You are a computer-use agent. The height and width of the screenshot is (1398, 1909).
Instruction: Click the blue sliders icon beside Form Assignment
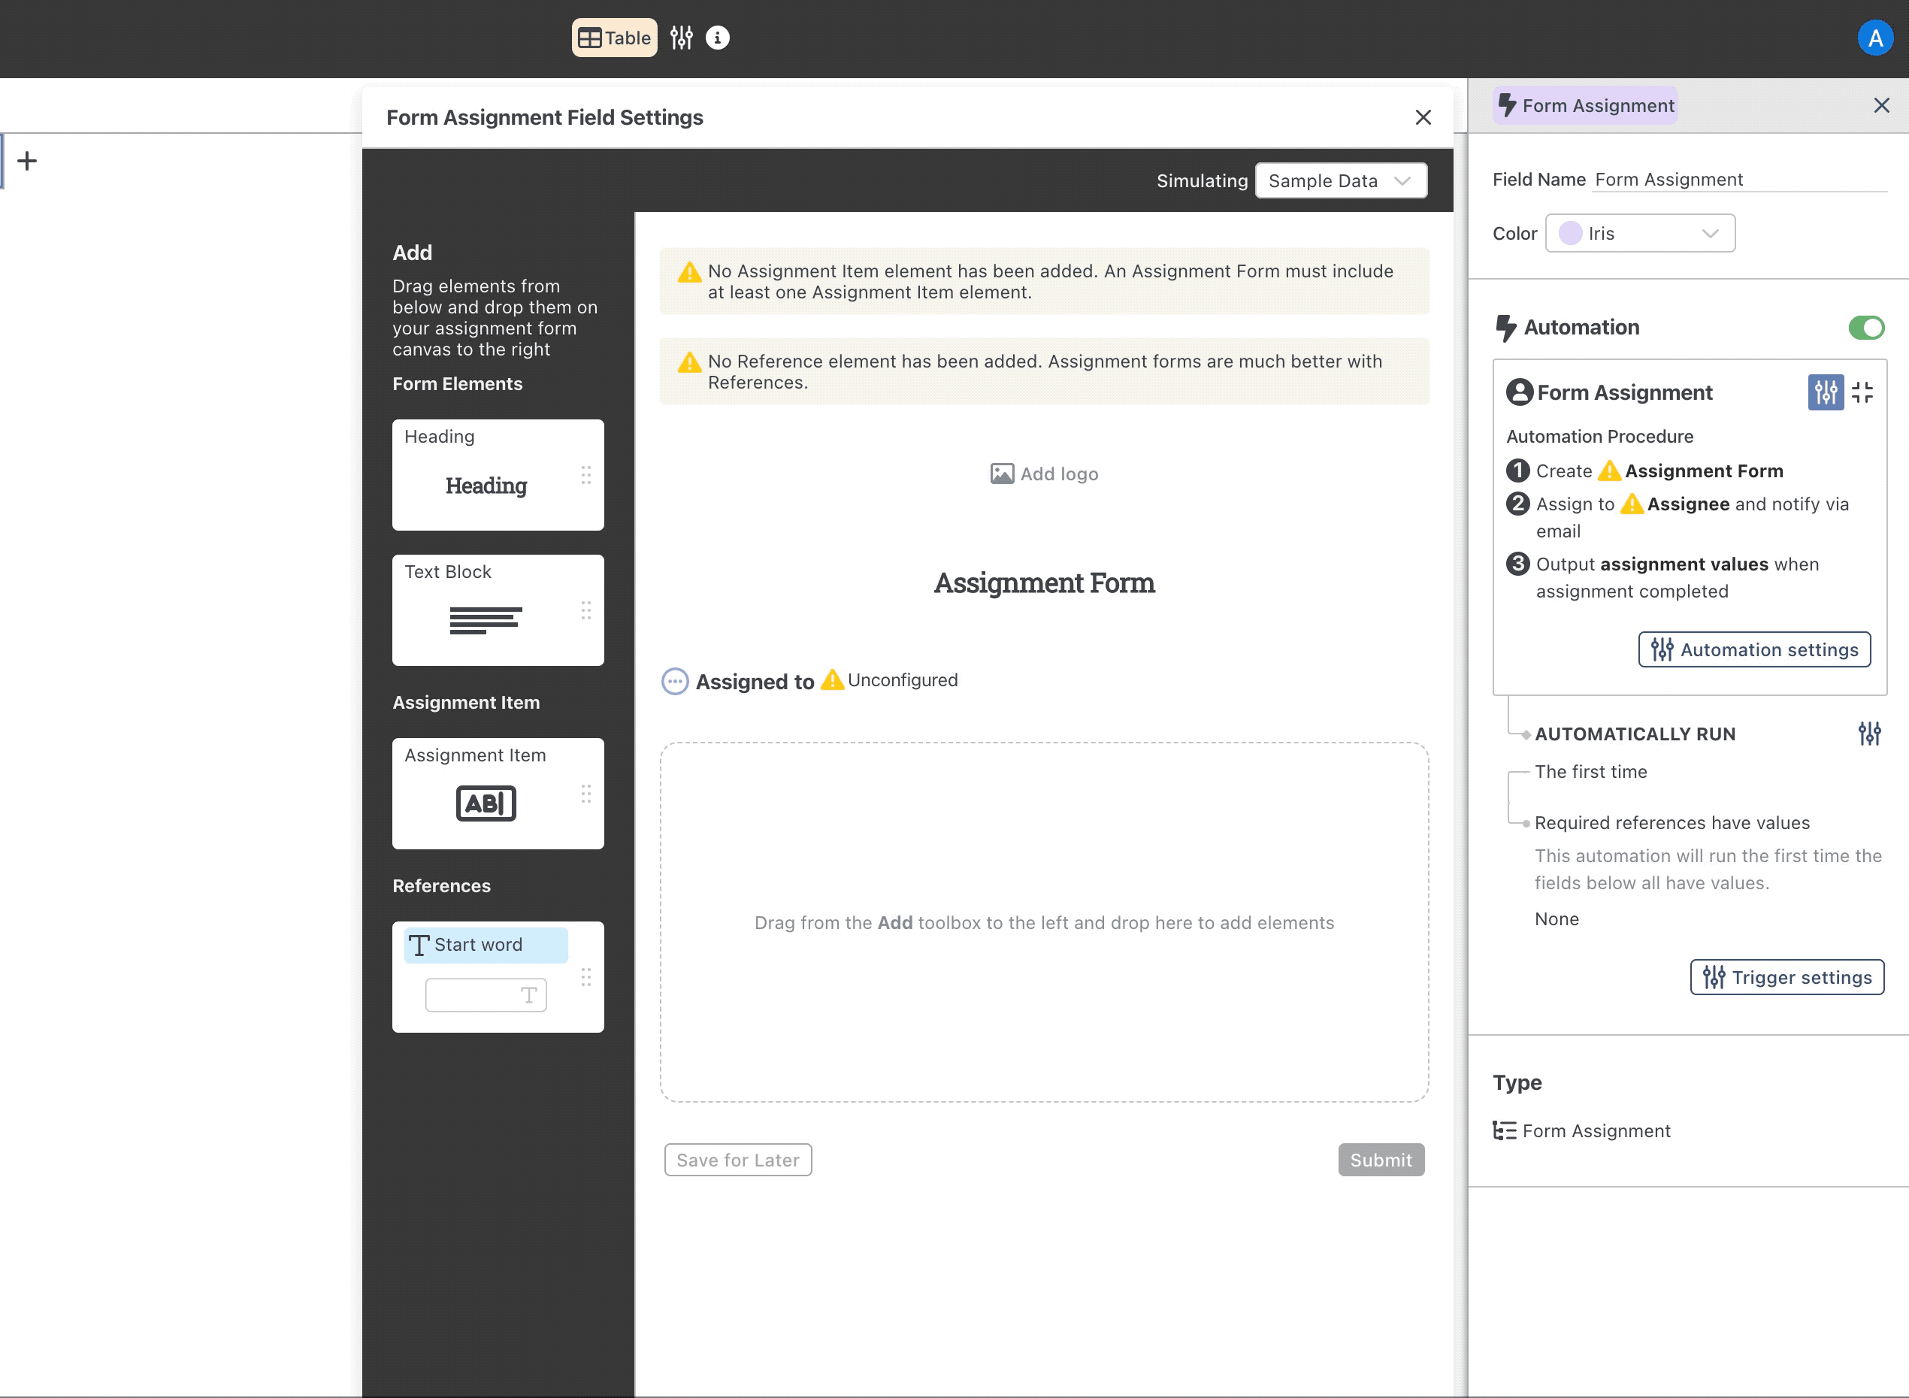(1826, 392)
